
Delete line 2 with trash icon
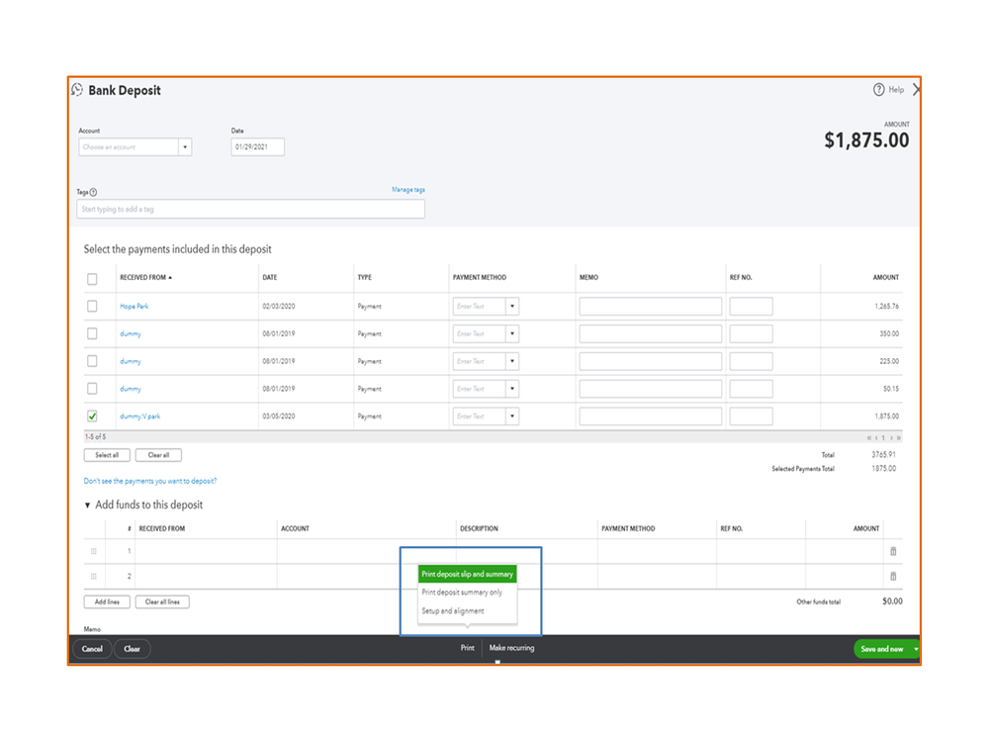[x=893, y=576]
